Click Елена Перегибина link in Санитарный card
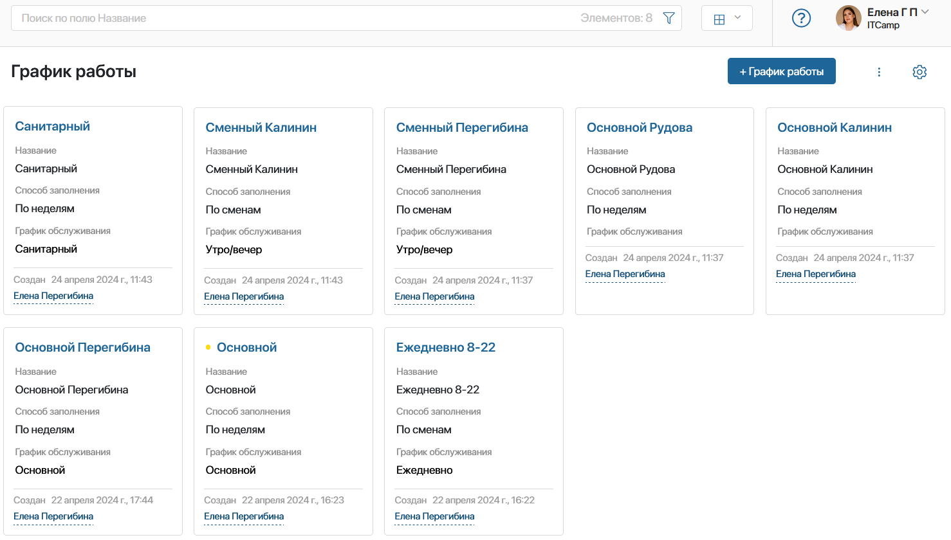 click(53, 296)
